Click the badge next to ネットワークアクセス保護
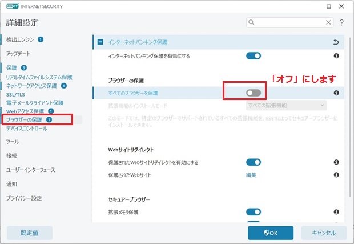 coord(64,86)
